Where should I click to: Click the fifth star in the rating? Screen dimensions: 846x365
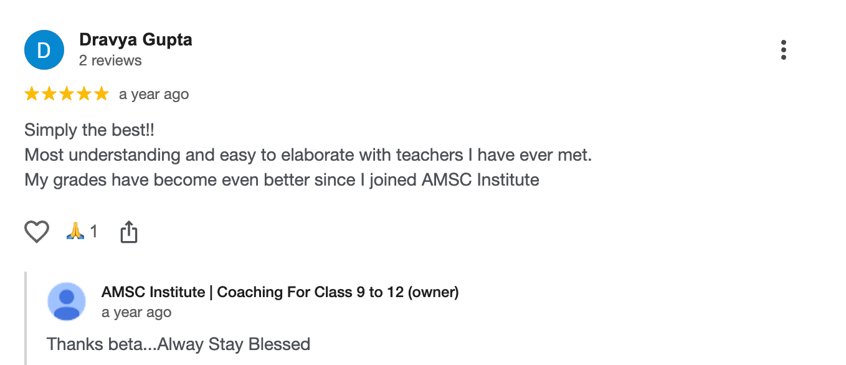[x=101, y=94]
